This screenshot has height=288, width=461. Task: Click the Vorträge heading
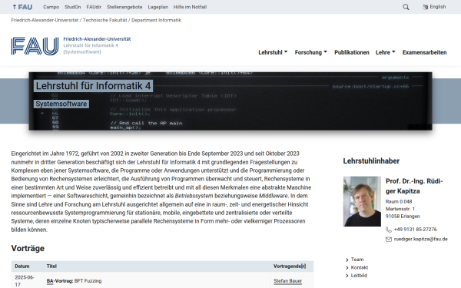[28, 248]
